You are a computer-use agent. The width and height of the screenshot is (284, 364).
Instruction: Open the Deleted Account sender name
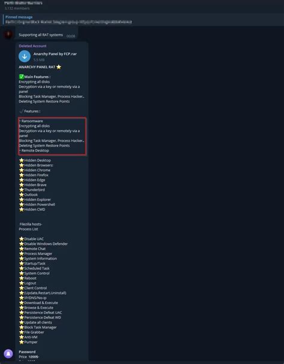[x=32, y=46]
